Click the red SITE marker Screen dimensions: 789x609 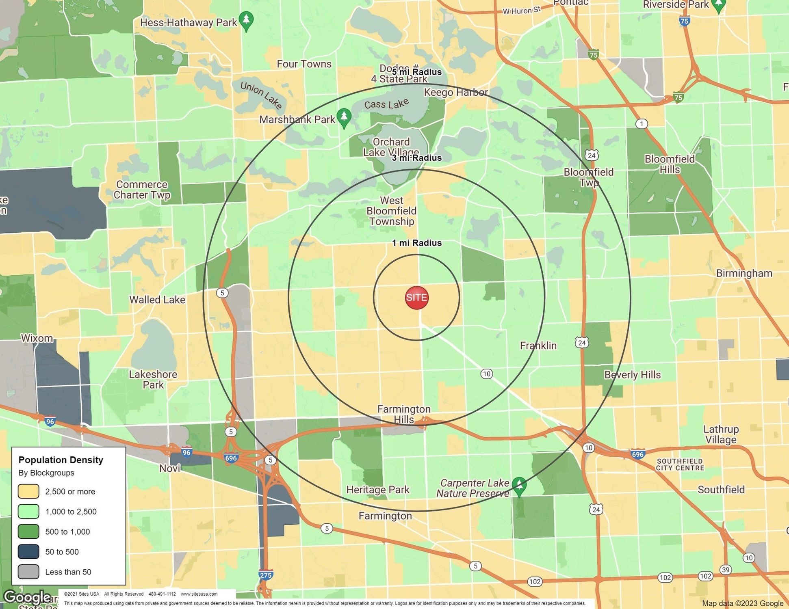tap(416, 298)
